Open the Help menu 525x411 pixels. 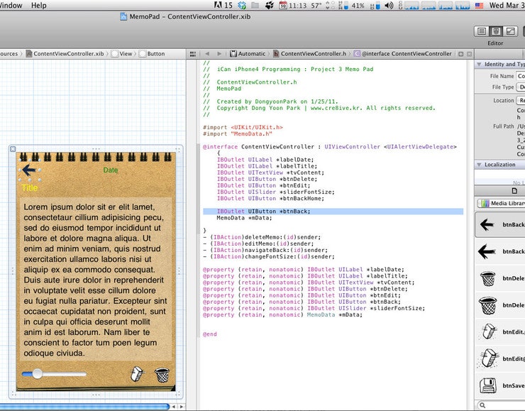click(x=38, y=6)
